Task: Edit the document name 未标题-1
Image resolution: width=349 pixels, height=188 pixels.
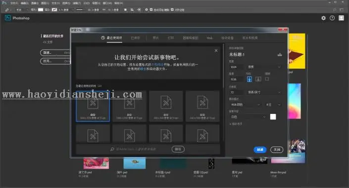Action: (237, 54)
